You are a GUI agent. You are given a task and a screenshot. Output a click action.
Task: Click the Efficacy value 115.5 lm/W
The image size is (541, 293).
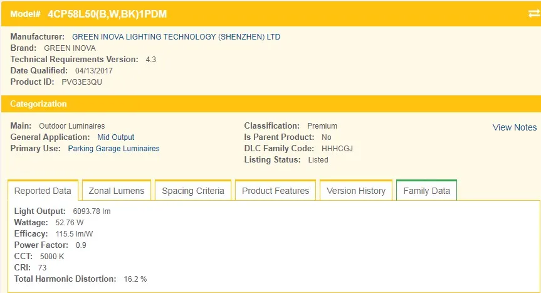click(x=74, y=234)
